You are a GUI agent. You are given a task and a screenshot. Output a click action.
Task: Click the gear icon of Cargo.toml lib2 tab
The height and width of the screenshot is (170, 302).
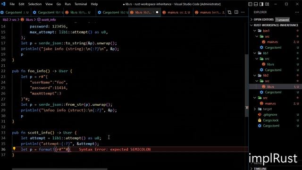pos(100,12)
